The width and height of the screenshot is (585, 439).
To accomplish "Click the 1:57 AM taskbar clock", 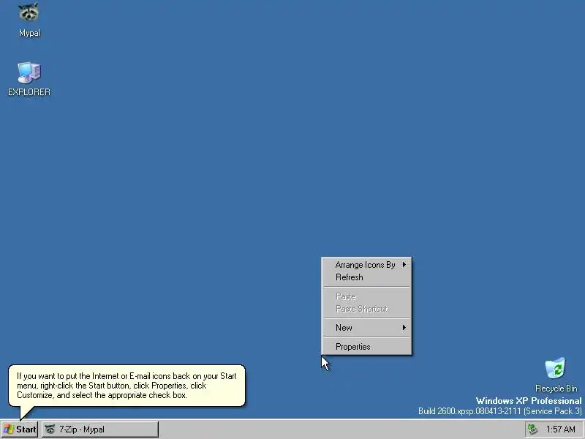I will [560, 429].
